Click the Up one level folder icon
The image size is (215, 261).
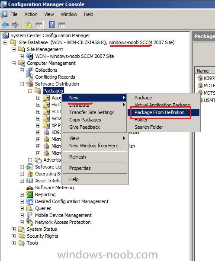tap(28, 25)
